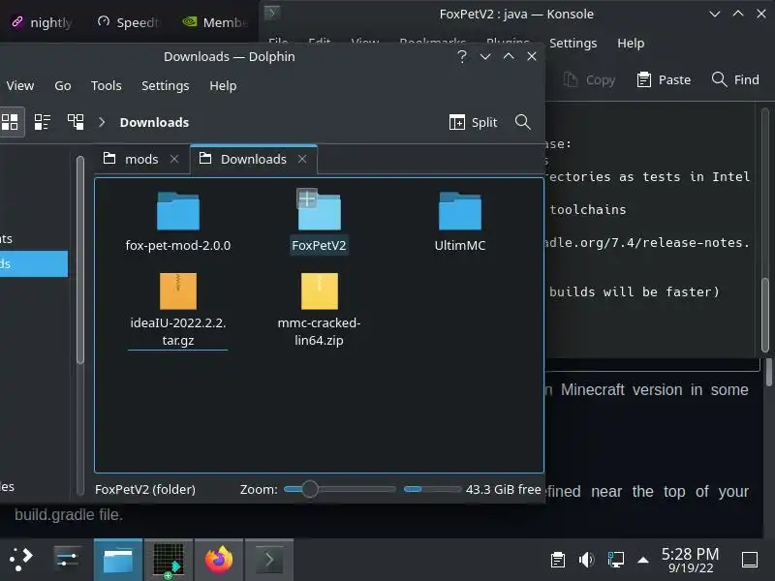Click the browser page scrollbar at right
The image size is (775, 581).
coord(768,373)
